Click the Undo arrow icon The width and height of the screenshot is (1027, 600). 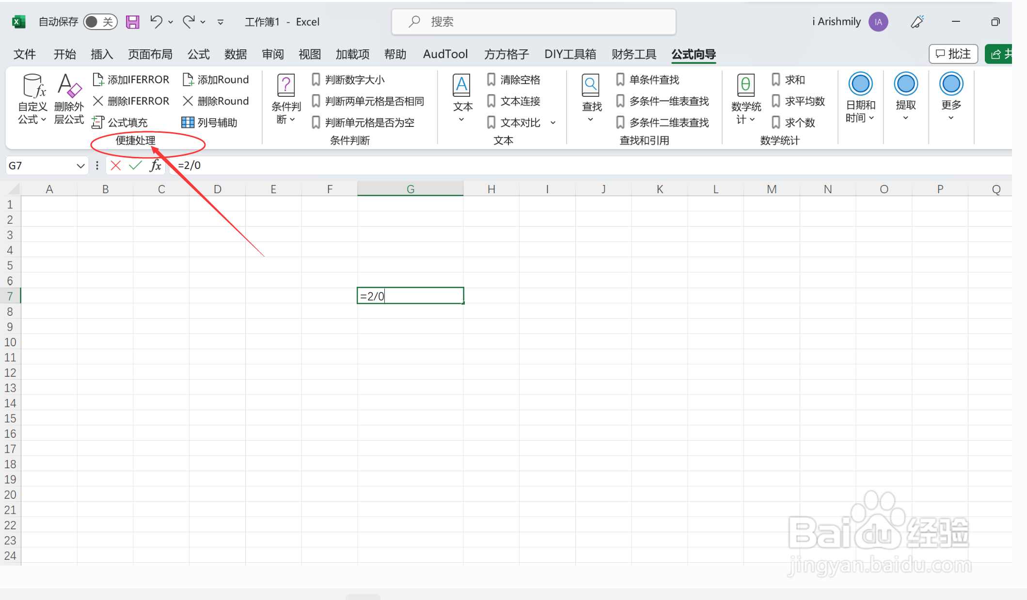(x=156, y=21)
